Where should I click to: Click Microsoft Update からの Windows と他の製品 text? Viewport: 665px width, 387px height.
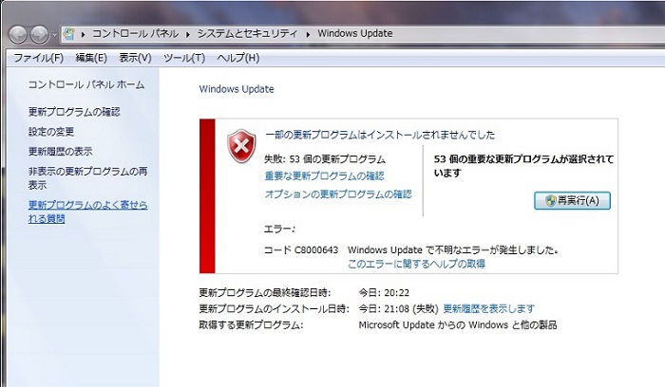point(458,325)
